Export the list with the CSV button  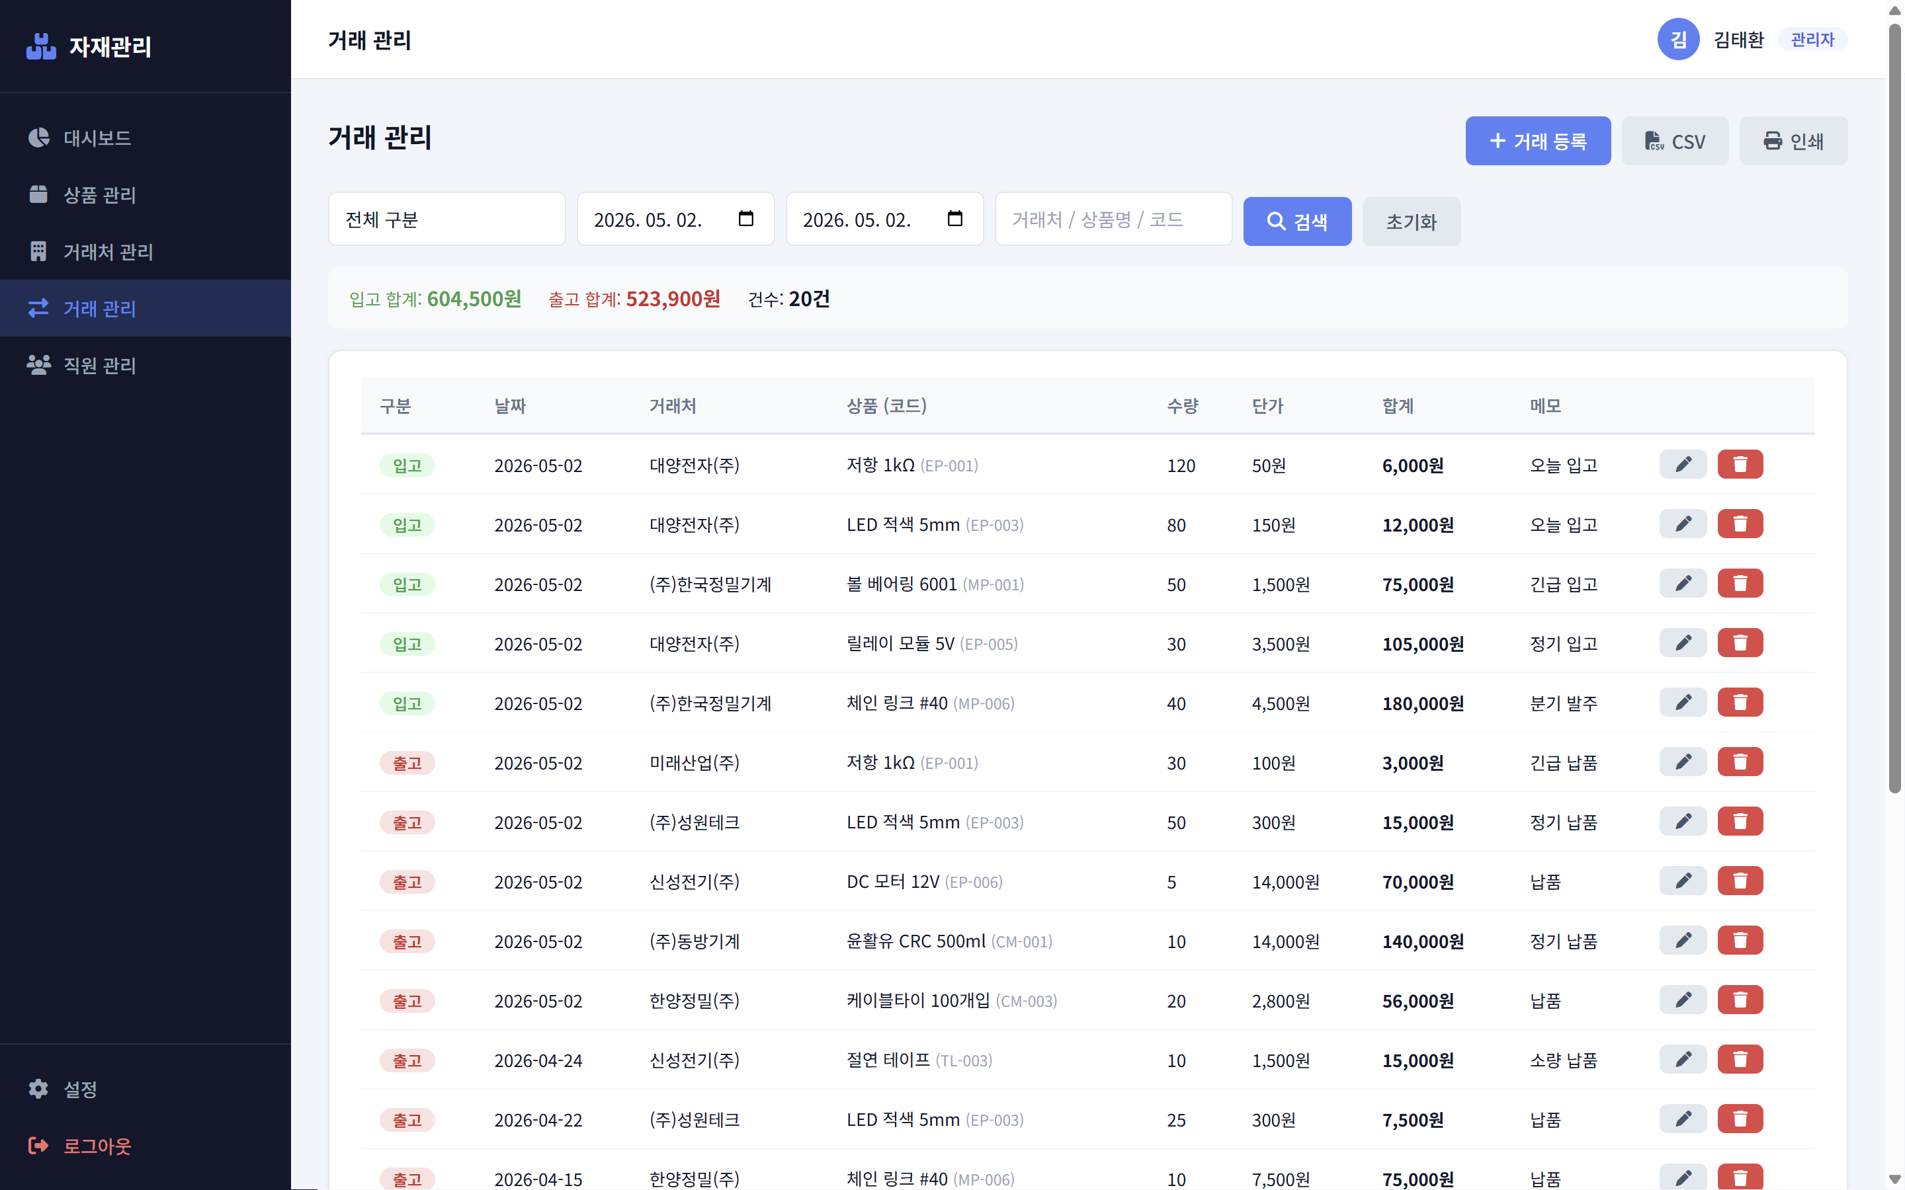point(1674,141)
